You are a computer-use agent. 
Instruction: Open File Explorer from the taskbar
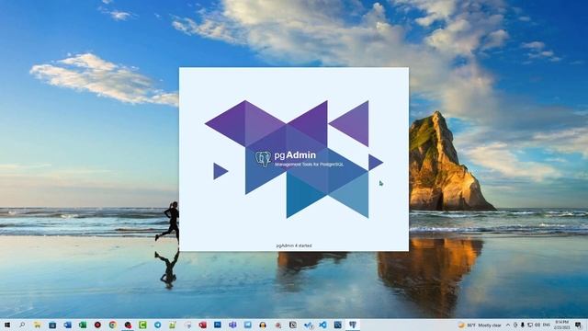37,325
